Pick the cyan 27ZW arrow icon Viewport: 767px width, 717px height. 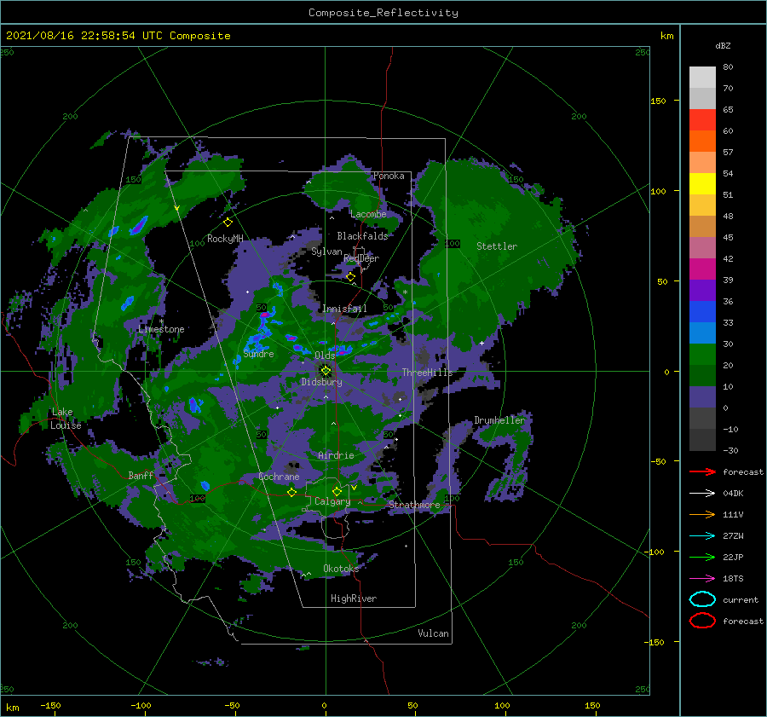tap(702, 536)
